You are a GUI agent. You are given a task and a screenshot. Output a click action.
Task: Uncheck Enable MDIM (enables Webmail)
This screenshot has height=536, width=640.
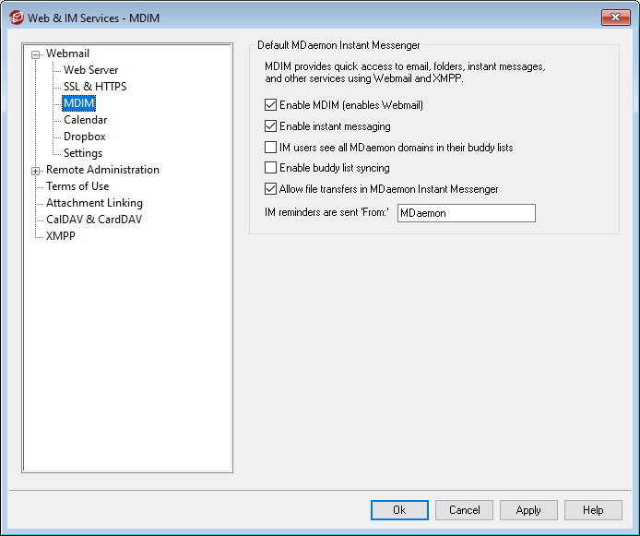[x=271, y=105]
